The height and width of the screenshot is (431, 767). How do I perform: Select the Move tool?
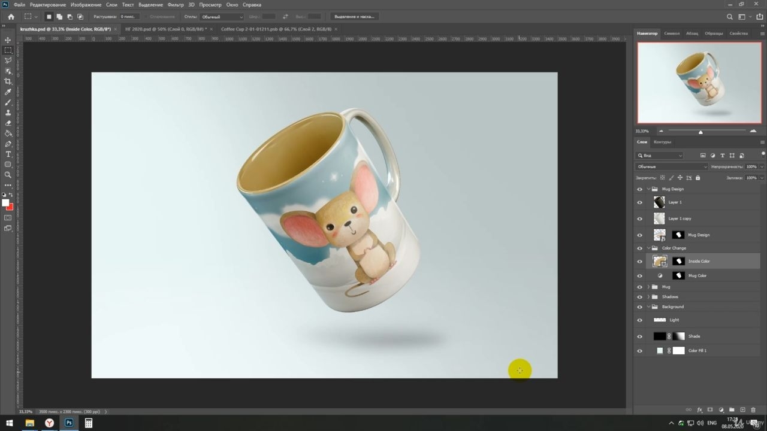click(x=8, y=40)
